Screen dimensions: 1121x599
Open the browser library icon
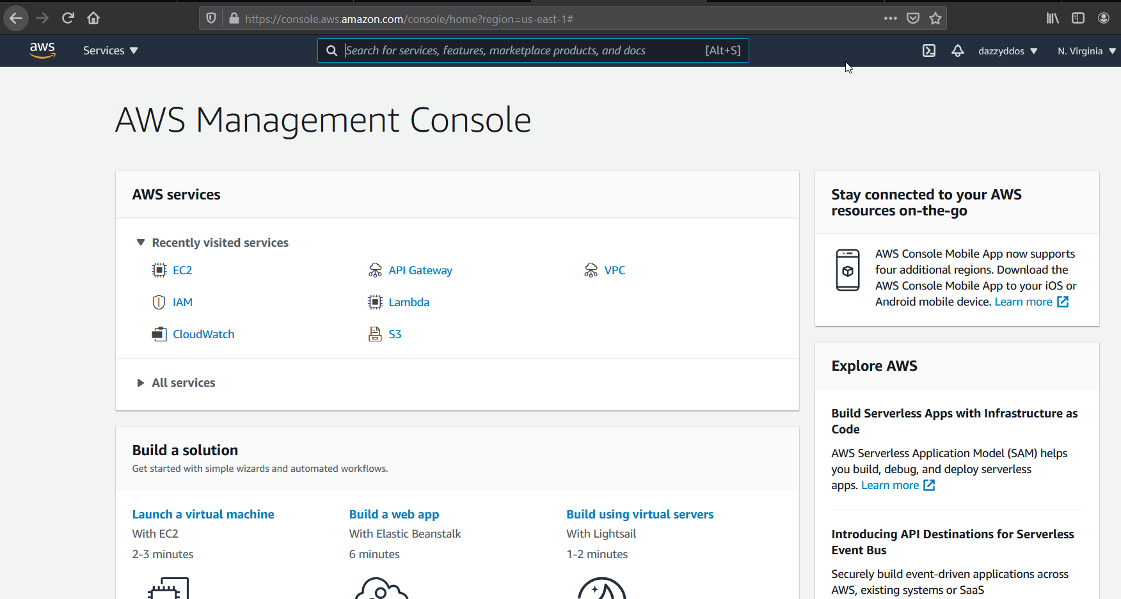(x=1053, y=18)
